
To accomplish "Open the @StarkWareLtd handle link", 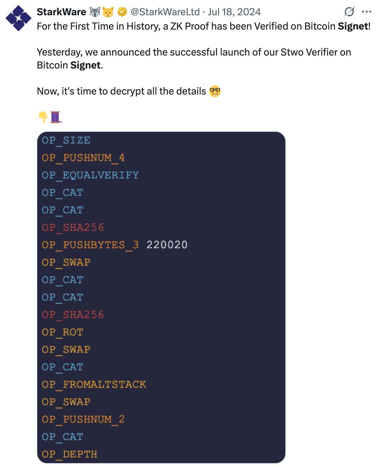I will [x=165, y=12].
